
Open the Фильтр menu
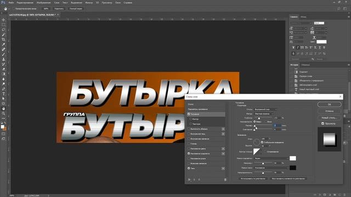pyautogui.click(x=89, y=3)
